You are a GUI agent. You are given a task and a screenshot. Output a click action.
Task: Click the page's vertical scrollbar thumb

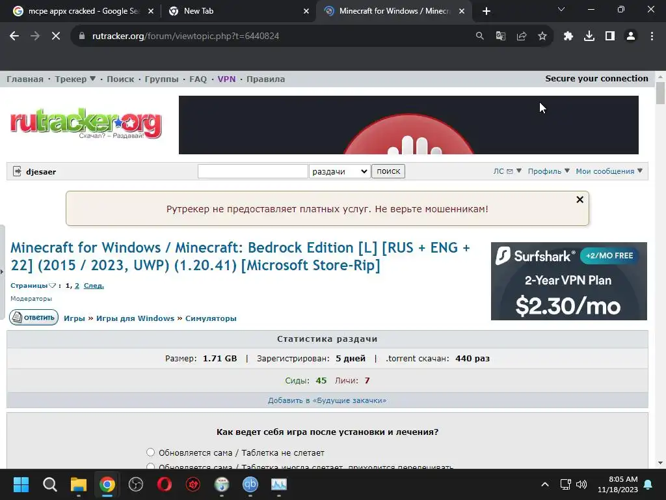click(660, 93)
